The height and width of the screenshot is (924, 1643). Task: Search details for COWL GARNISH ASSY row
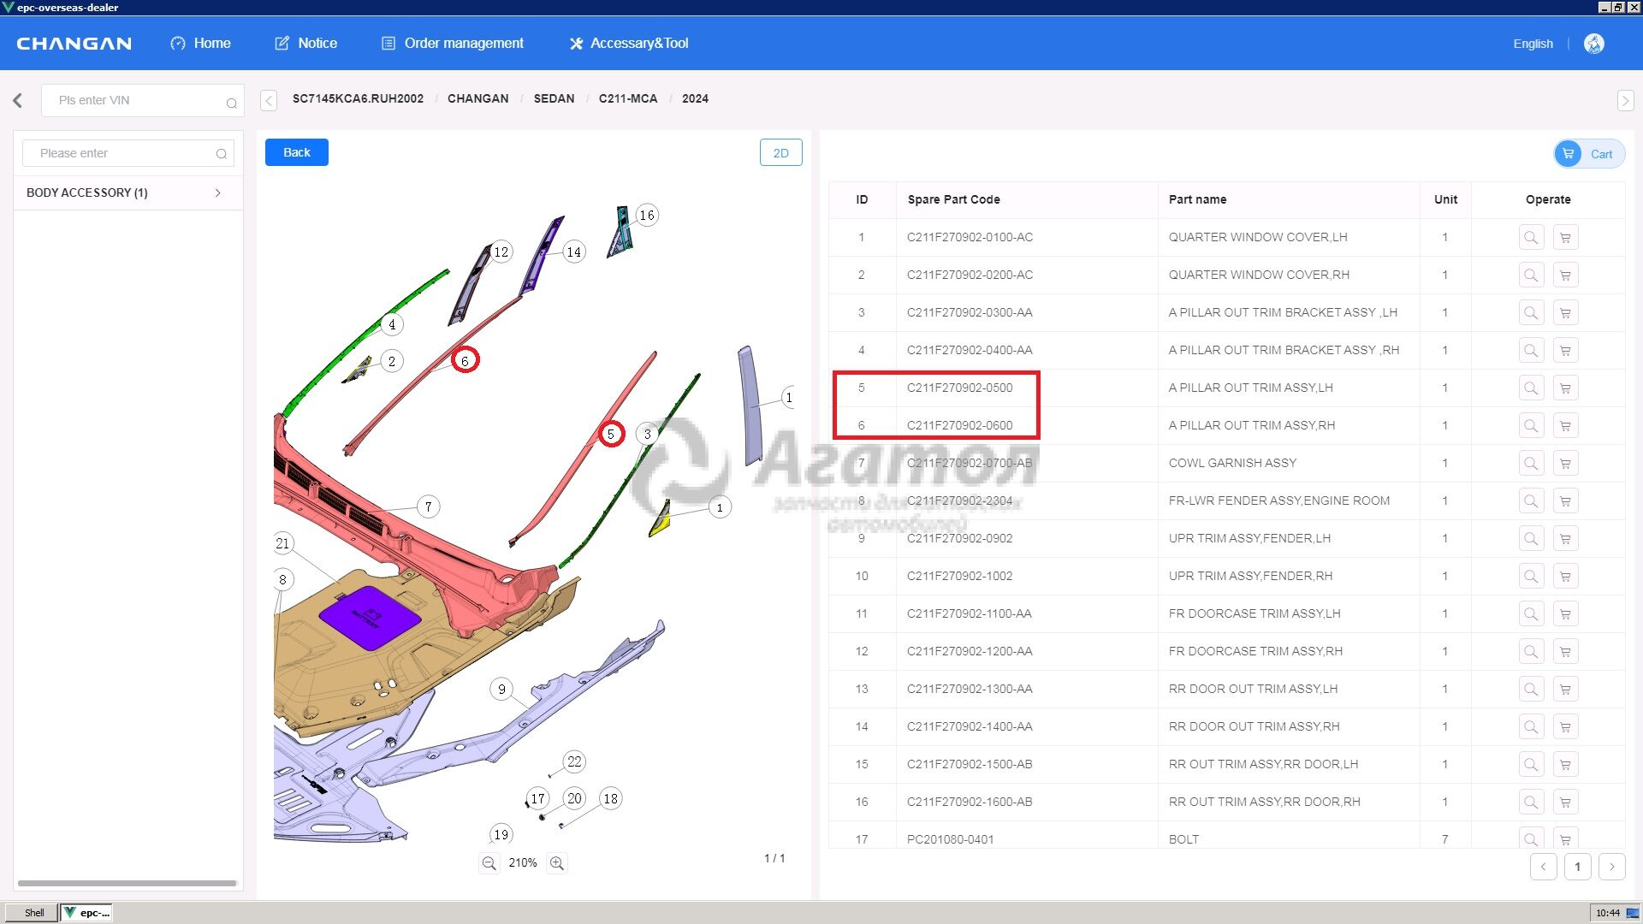tap(1530, 464)
